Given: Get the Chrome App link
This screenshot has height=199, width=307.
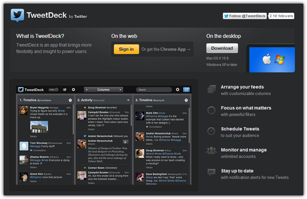Looking at the screenshot, I should [x=166, y=49].
